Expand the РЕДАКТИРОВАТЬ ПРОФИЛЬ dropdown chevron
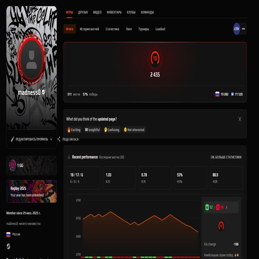259x259 pixels. click(x=51, y=139)
